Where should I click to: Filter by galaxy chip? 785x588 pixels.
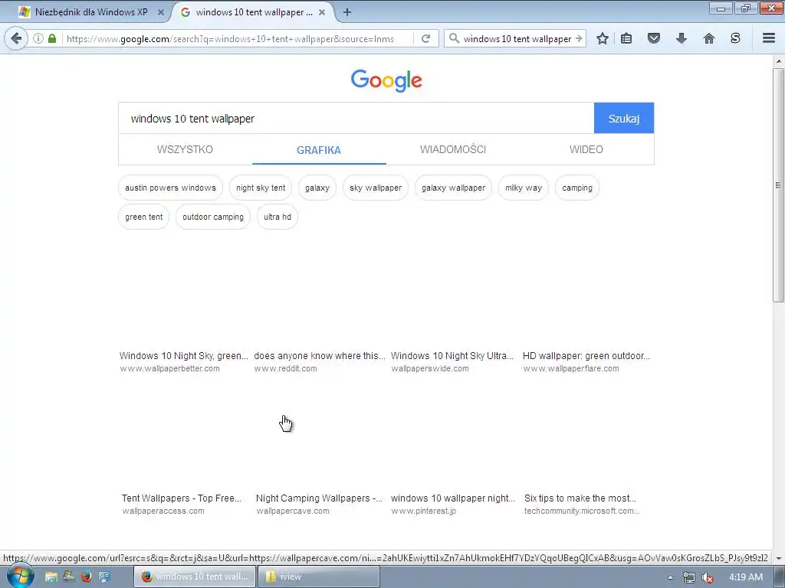[x=317, y=188]
